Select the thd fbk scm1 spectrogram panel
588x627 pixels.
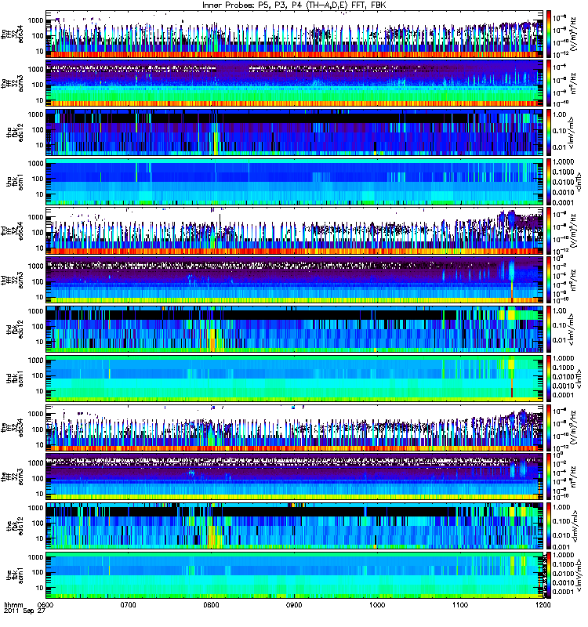(295, 379)
